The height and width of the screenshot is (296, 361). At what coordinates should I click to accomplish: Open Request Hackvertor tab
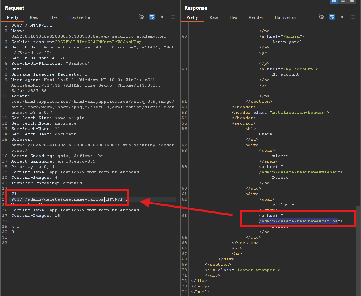tap(80, 17)
